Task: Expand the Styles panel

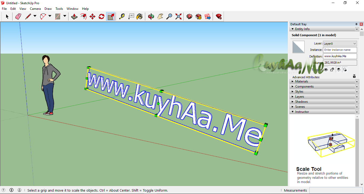Action: pos(293,92)
